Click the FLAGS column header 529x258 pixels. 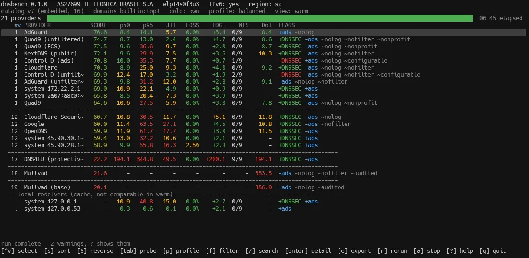coord(287,25)
